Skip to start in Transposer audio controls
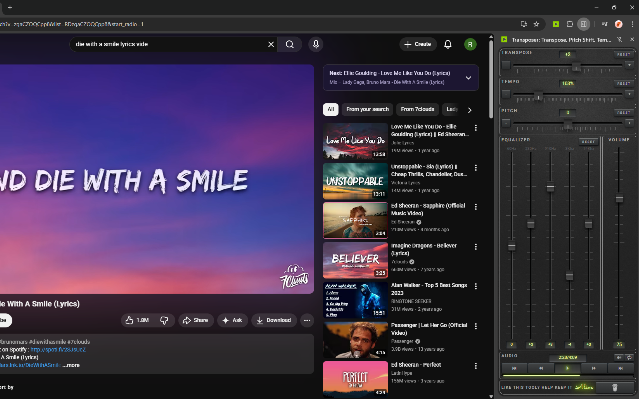This screenshot has height=399, width=639. click(514, 368)
